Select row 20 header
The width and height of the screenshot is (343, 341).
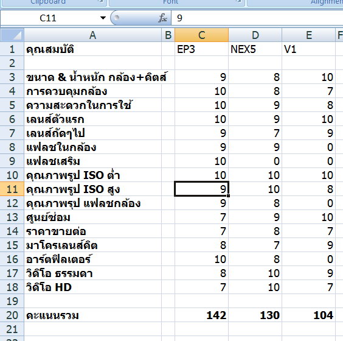[12, 315]
